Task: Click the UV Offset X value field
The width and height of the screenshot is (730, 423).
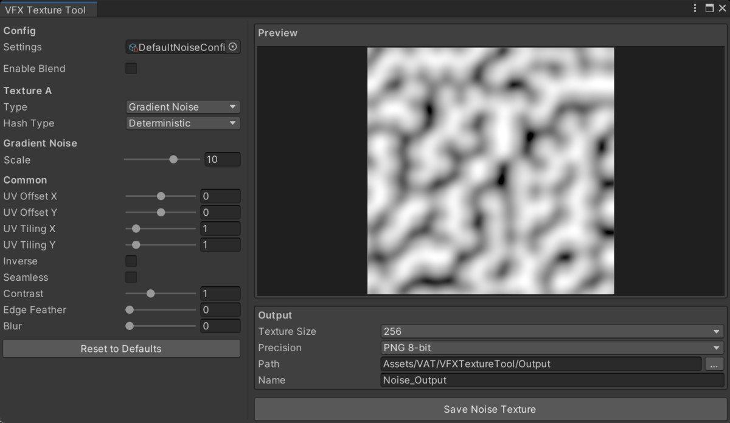Action: [x=220, y=196]
